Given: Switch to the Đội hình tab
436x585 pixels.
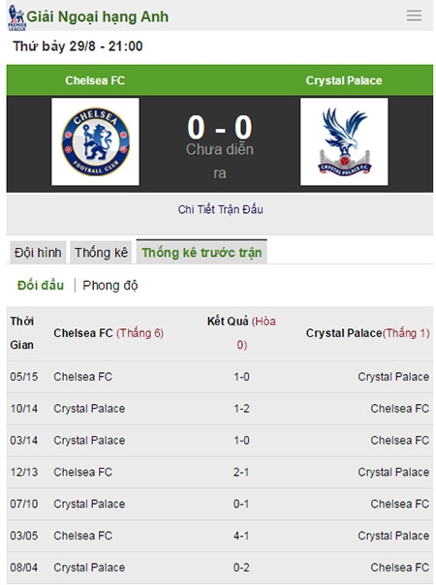Looking at the screenshot, I should tap(38, 253).
